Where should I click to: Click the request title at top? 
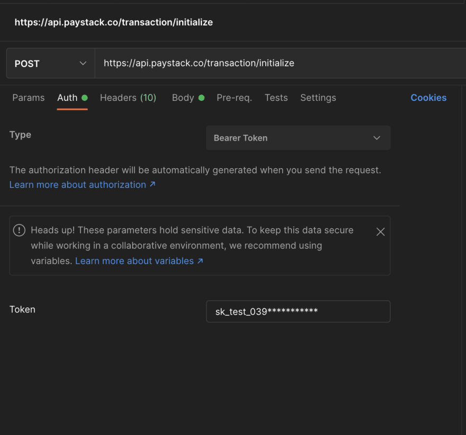pyautogui.click(x=113, y=22)
